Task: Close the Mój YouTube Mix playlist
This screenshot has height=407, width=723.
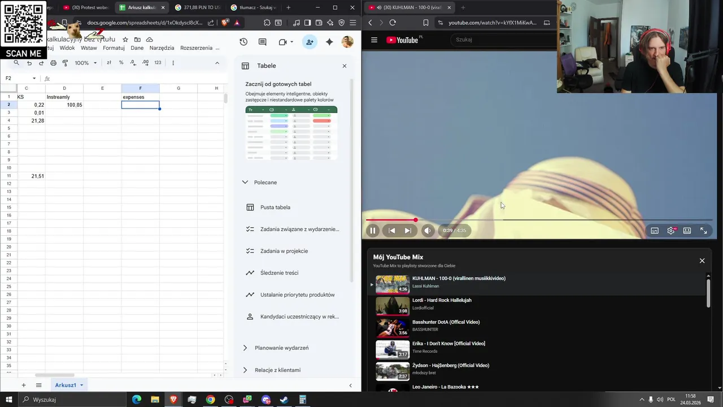Action: 702,261
